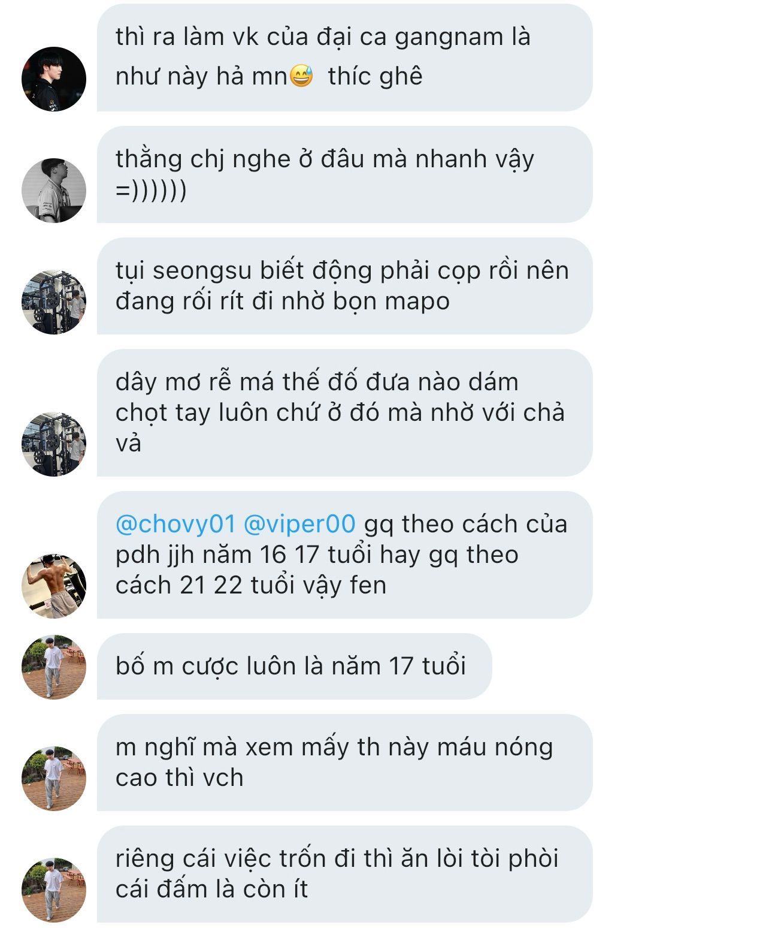
Task: Open avatar beside 'riêng cái việc trốn' message
Action: click(x=54, y=890)
